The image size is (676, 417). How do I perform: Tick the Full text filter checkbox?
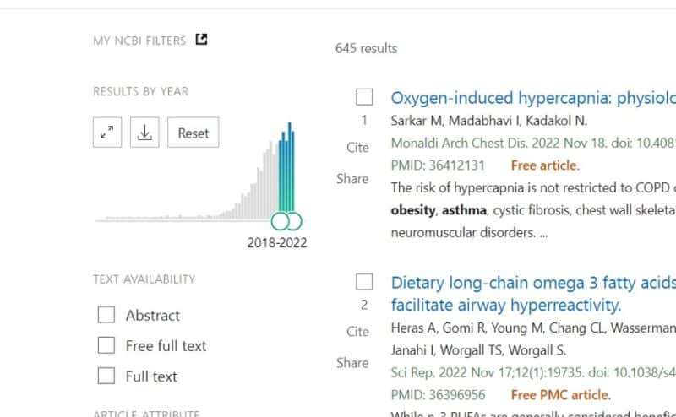[106, 376]
